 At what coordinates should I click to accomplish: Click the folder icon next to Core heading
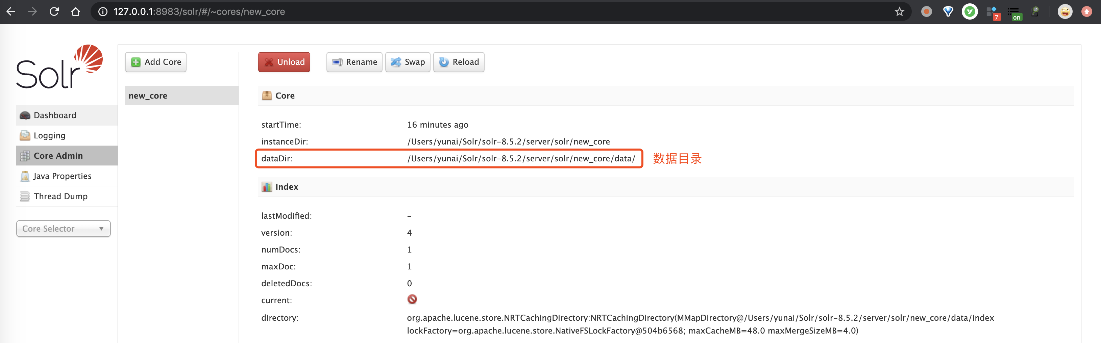[266, 96]
